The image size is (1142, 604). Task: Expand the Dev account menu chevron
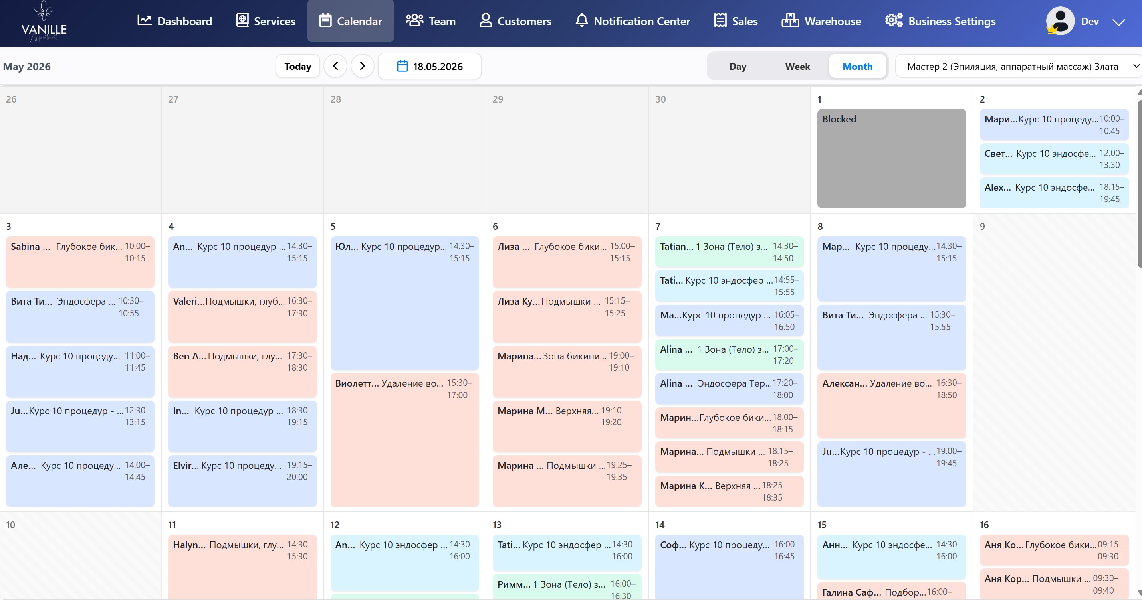[x=1119, y=22]
